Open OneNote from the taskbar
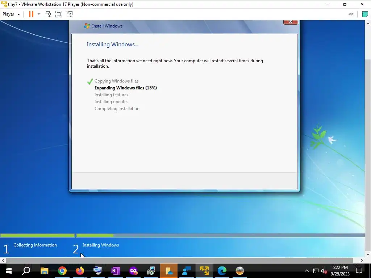 [116, 271]
